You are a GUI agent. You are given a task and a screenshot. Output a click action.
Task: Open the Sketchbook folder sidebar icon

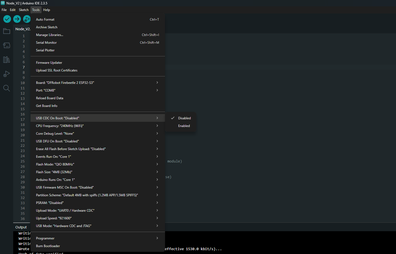[7, 31]
